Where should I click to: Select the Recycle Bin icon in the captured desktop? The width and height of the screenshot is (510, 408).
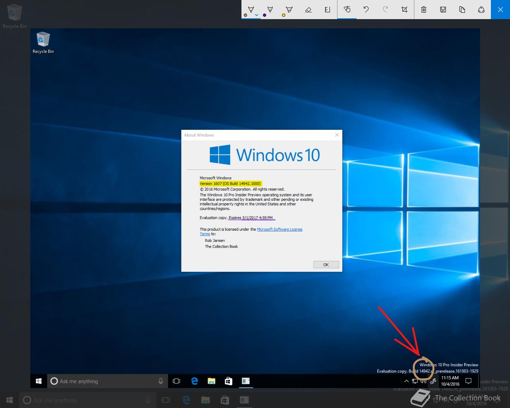point(43,43)
